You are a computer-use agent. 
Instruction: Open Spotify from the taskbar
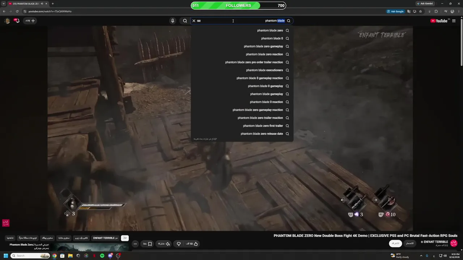coord(102,256)
